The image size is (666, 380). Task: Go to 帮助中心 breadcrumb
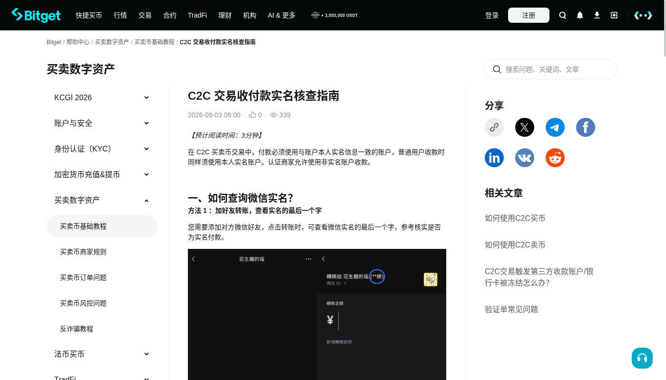point(78,42)
